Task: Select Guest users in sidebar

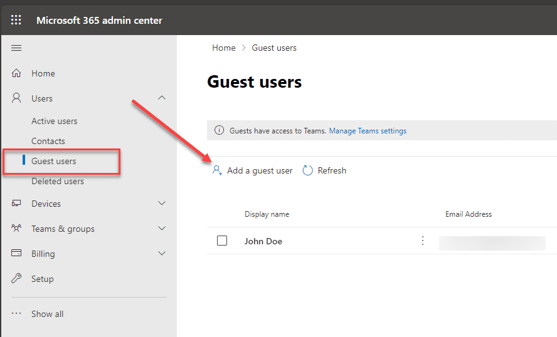Action: tap(54, 161)
